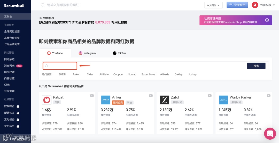Click the 搜索 button
Image resolution: width=279 pixels, height=143 pixels.
pos(256,66)
